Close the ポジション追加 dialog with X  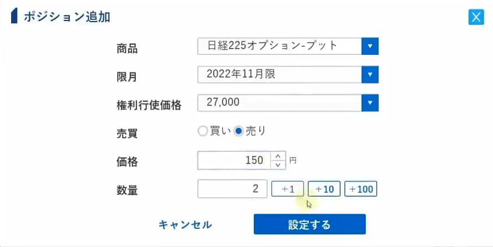point(476,17)
